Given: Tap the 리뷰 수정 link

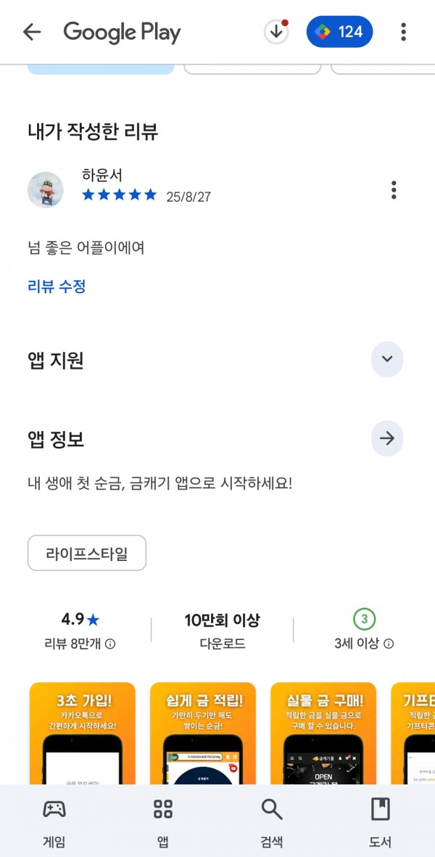Looking at the screenshot, I should click(x=57, y=287).
